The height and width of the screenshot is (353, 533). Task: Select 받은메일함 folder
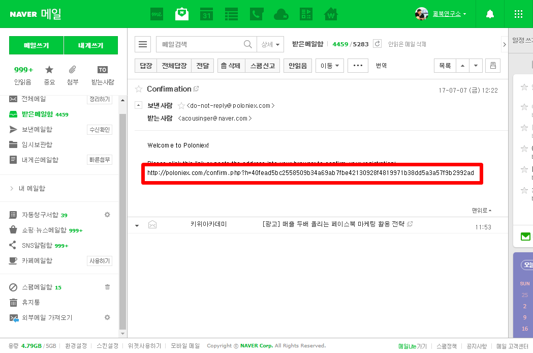point(39,114)
